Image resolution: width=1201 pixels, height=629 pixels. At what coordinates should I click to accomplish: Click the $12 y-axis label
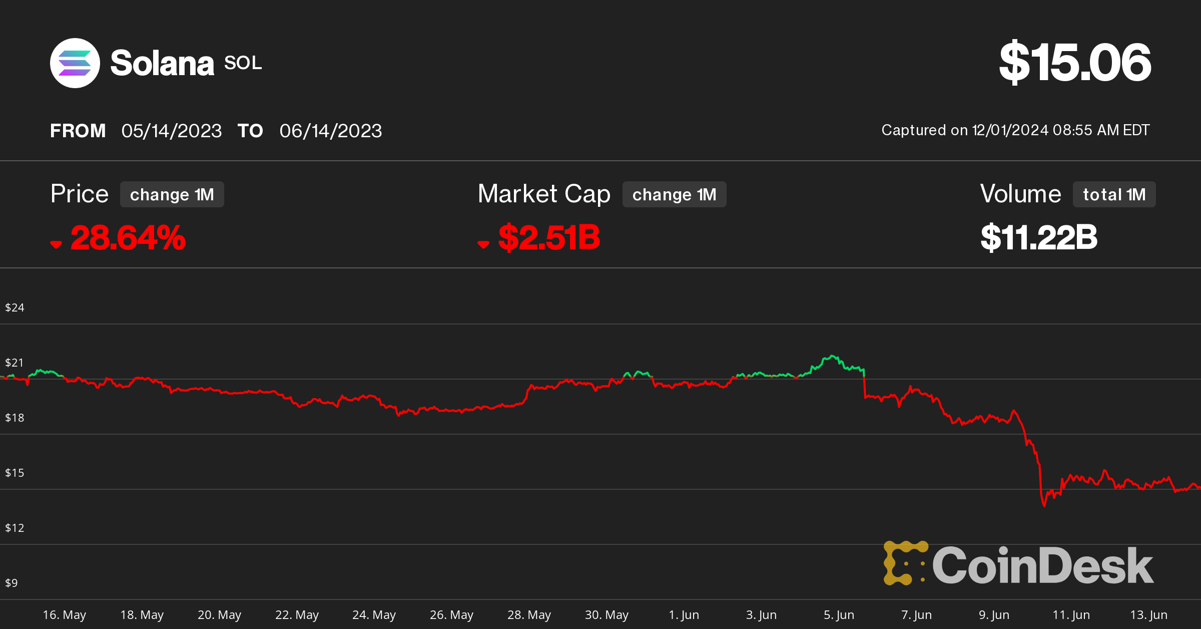click(15, 528)
